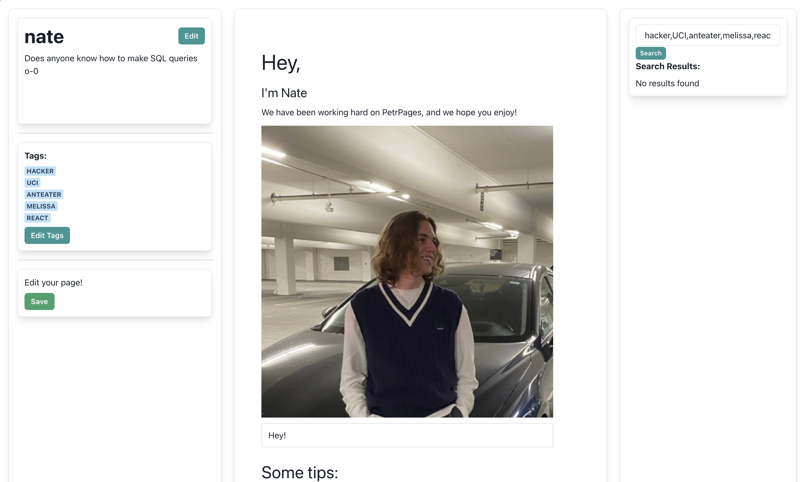This screenshot has width=805, height=482.
Task: Click the Edit button next to nate
Action: pos(191,36)
